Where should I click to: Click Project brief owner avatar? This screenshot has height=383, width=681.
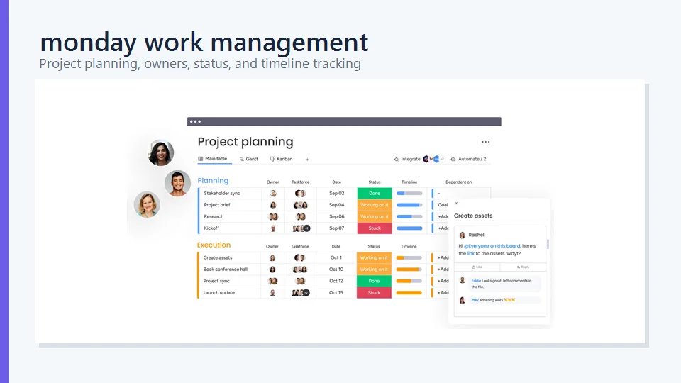[272, 205]
